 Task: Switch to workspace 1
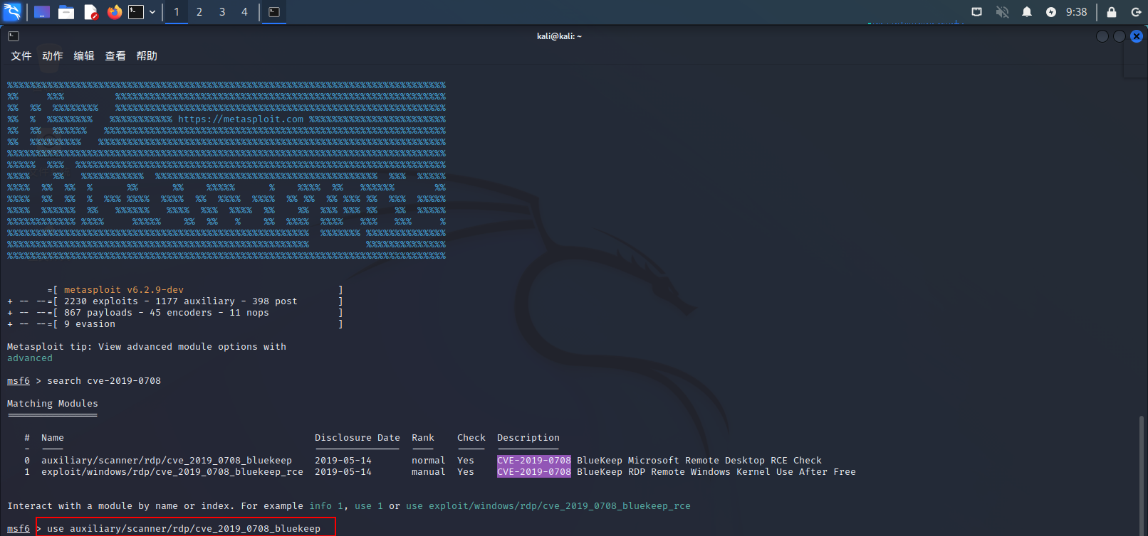click(x=177, y=12)
